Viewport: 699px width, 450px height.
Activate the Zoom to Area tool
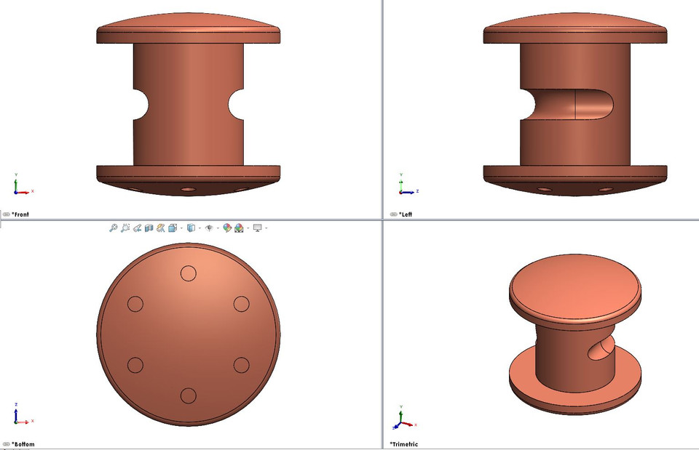click(x=125, y=227)
